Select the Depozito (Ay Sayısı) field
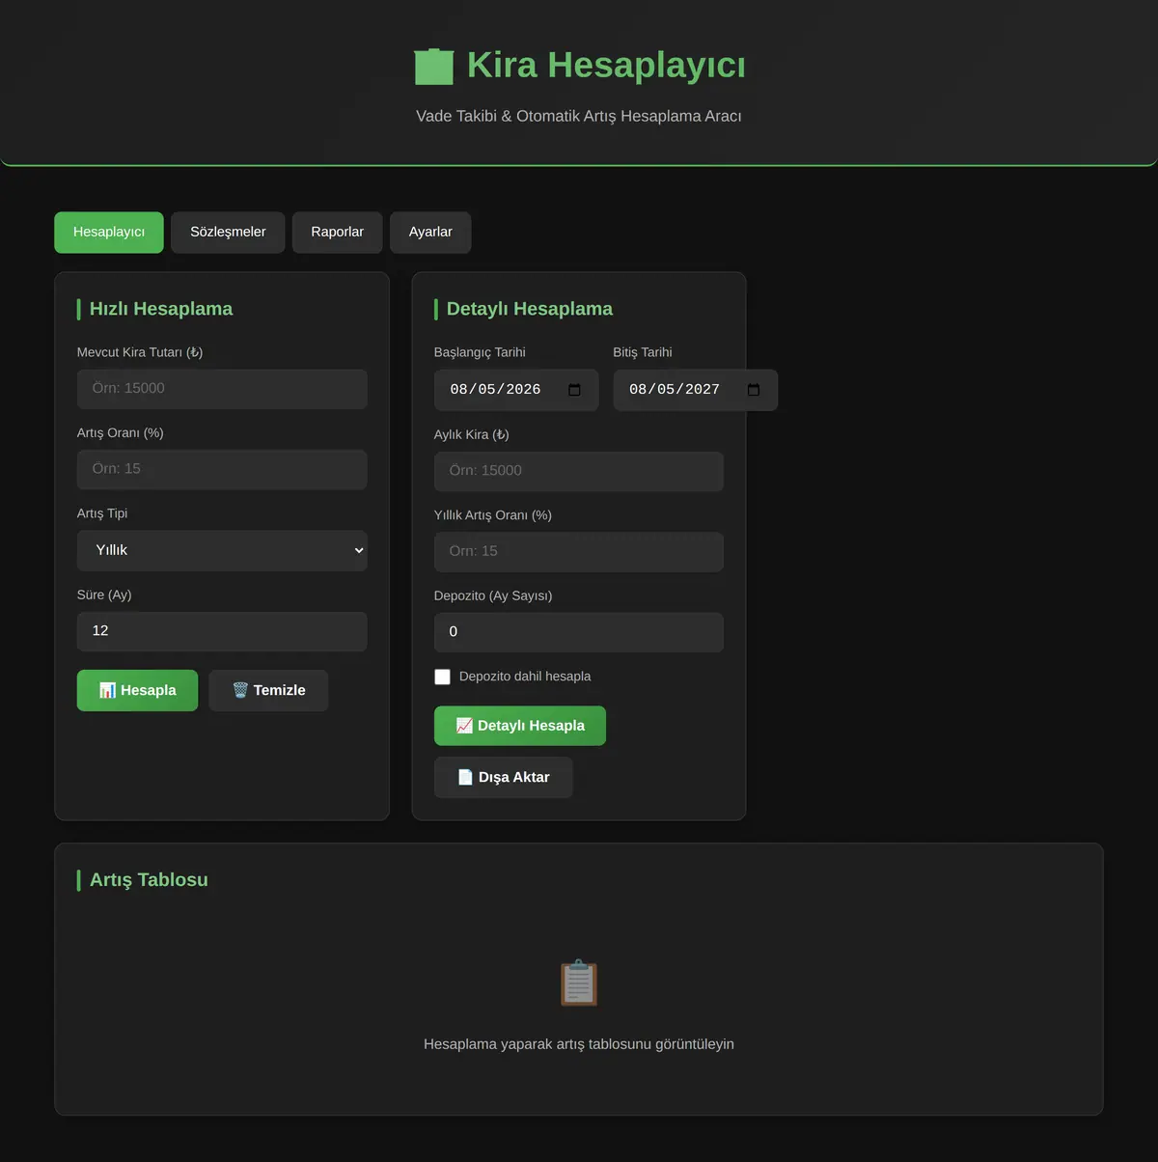The image size is (1158, 1162). pos(579,632)
